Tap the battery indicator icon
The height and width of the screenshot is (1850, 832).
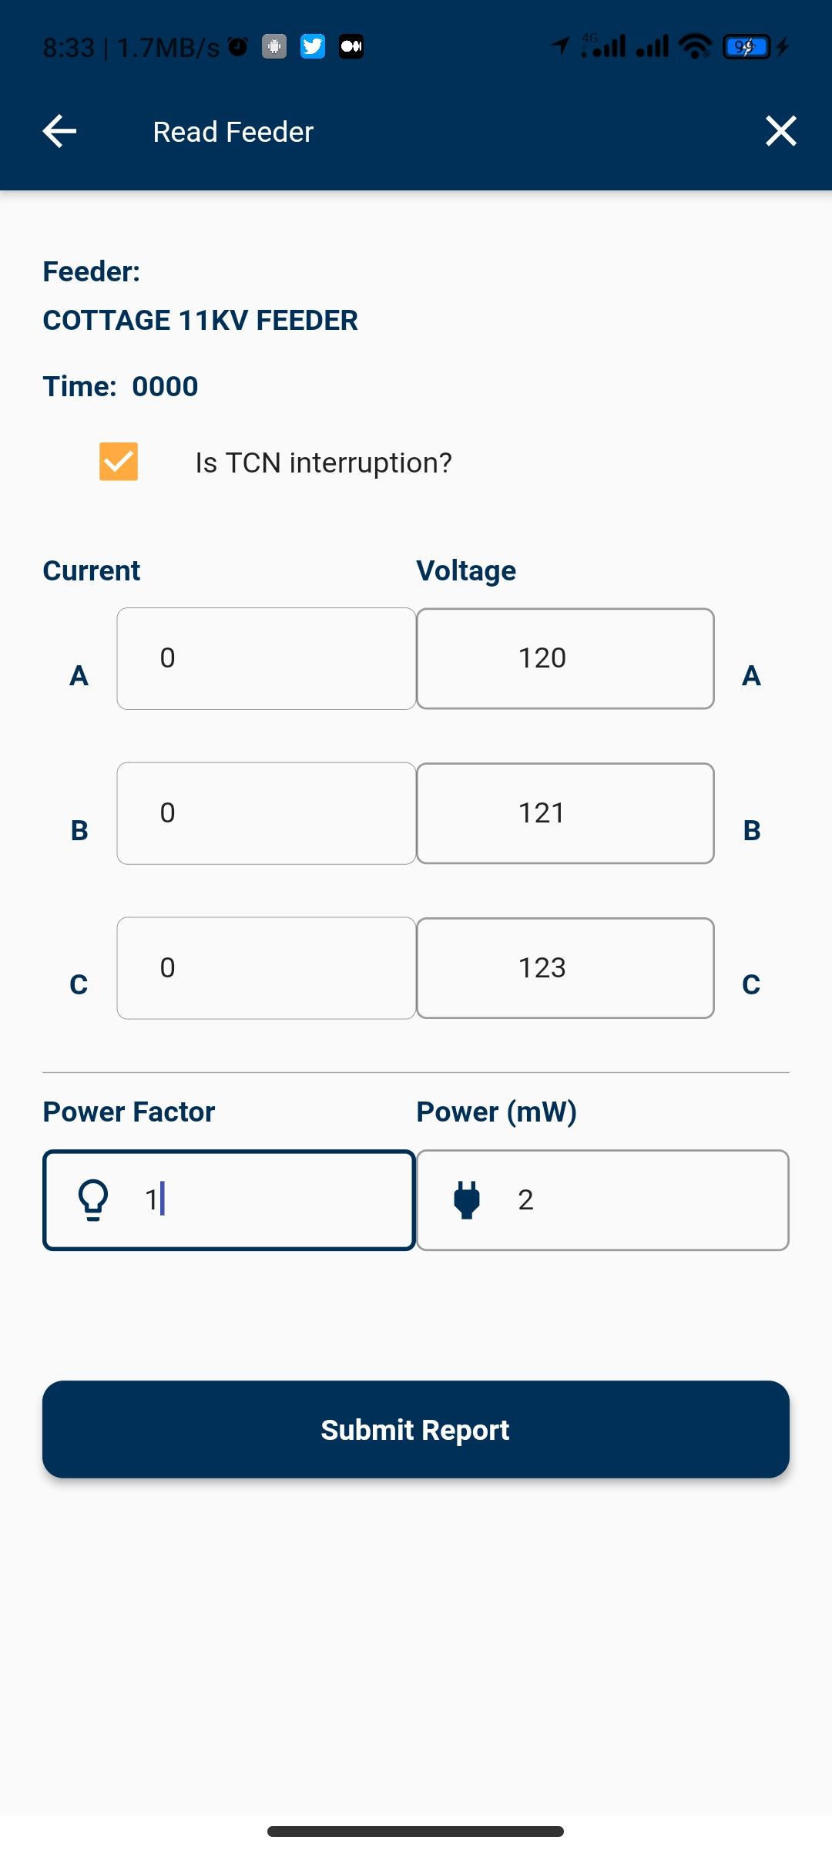coord(746,47)
